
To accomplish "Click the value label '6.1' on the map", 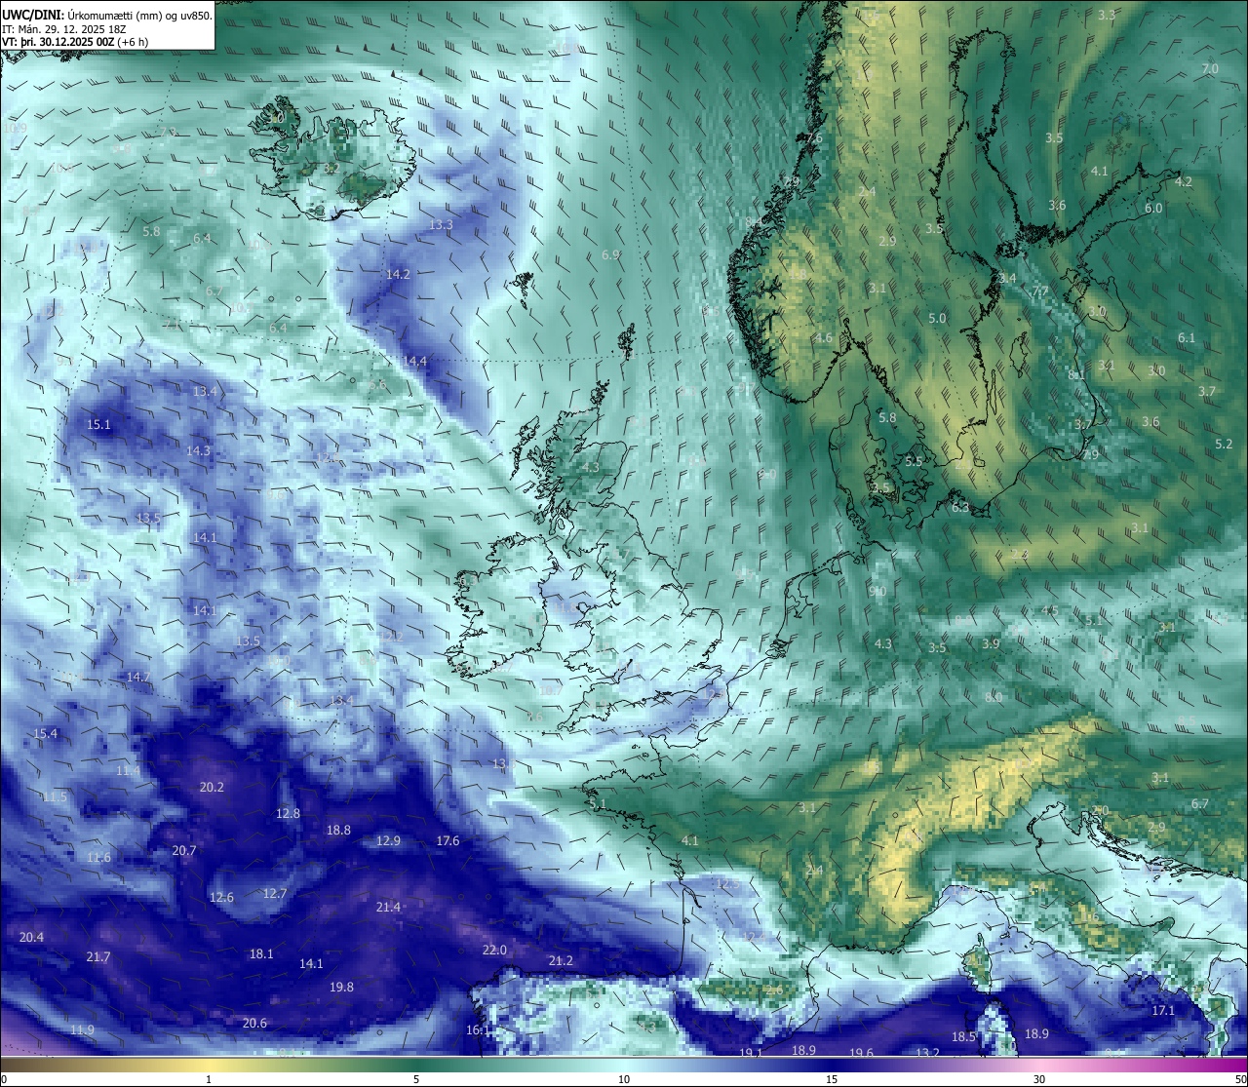I will (1187, 338).
